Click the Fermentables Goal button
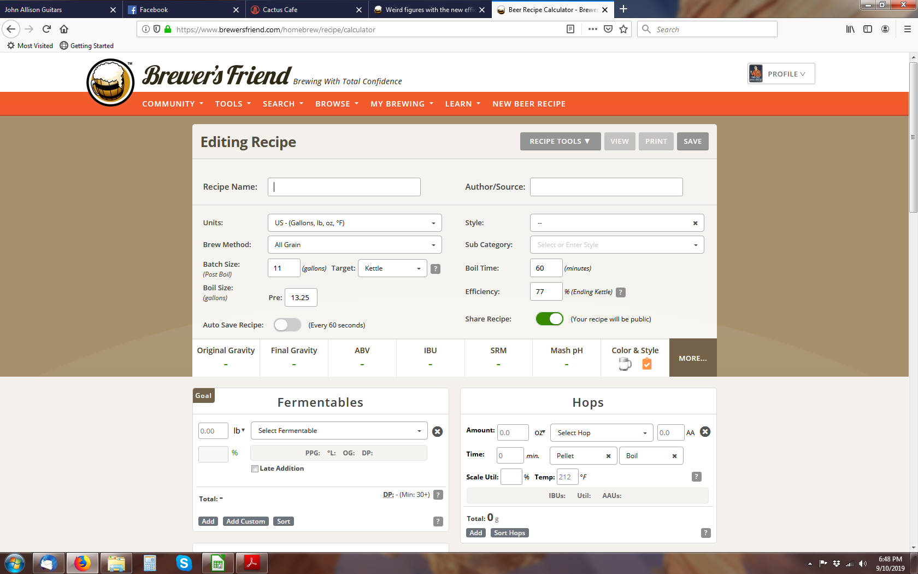The image size is (918, 574). point(203,396)
